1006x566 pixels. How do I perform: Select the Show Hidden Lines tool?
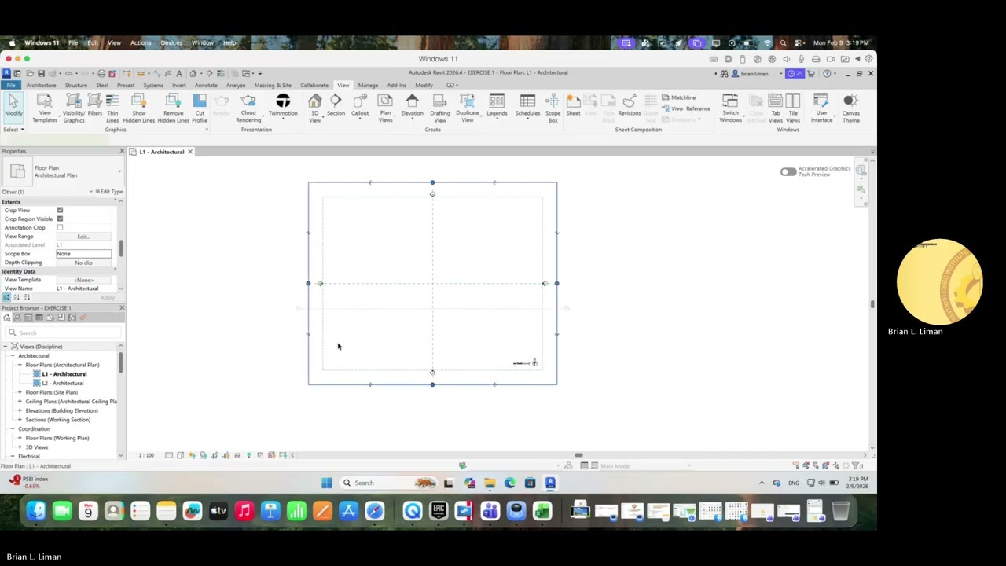pyautogui.click(x=138, y=108)
